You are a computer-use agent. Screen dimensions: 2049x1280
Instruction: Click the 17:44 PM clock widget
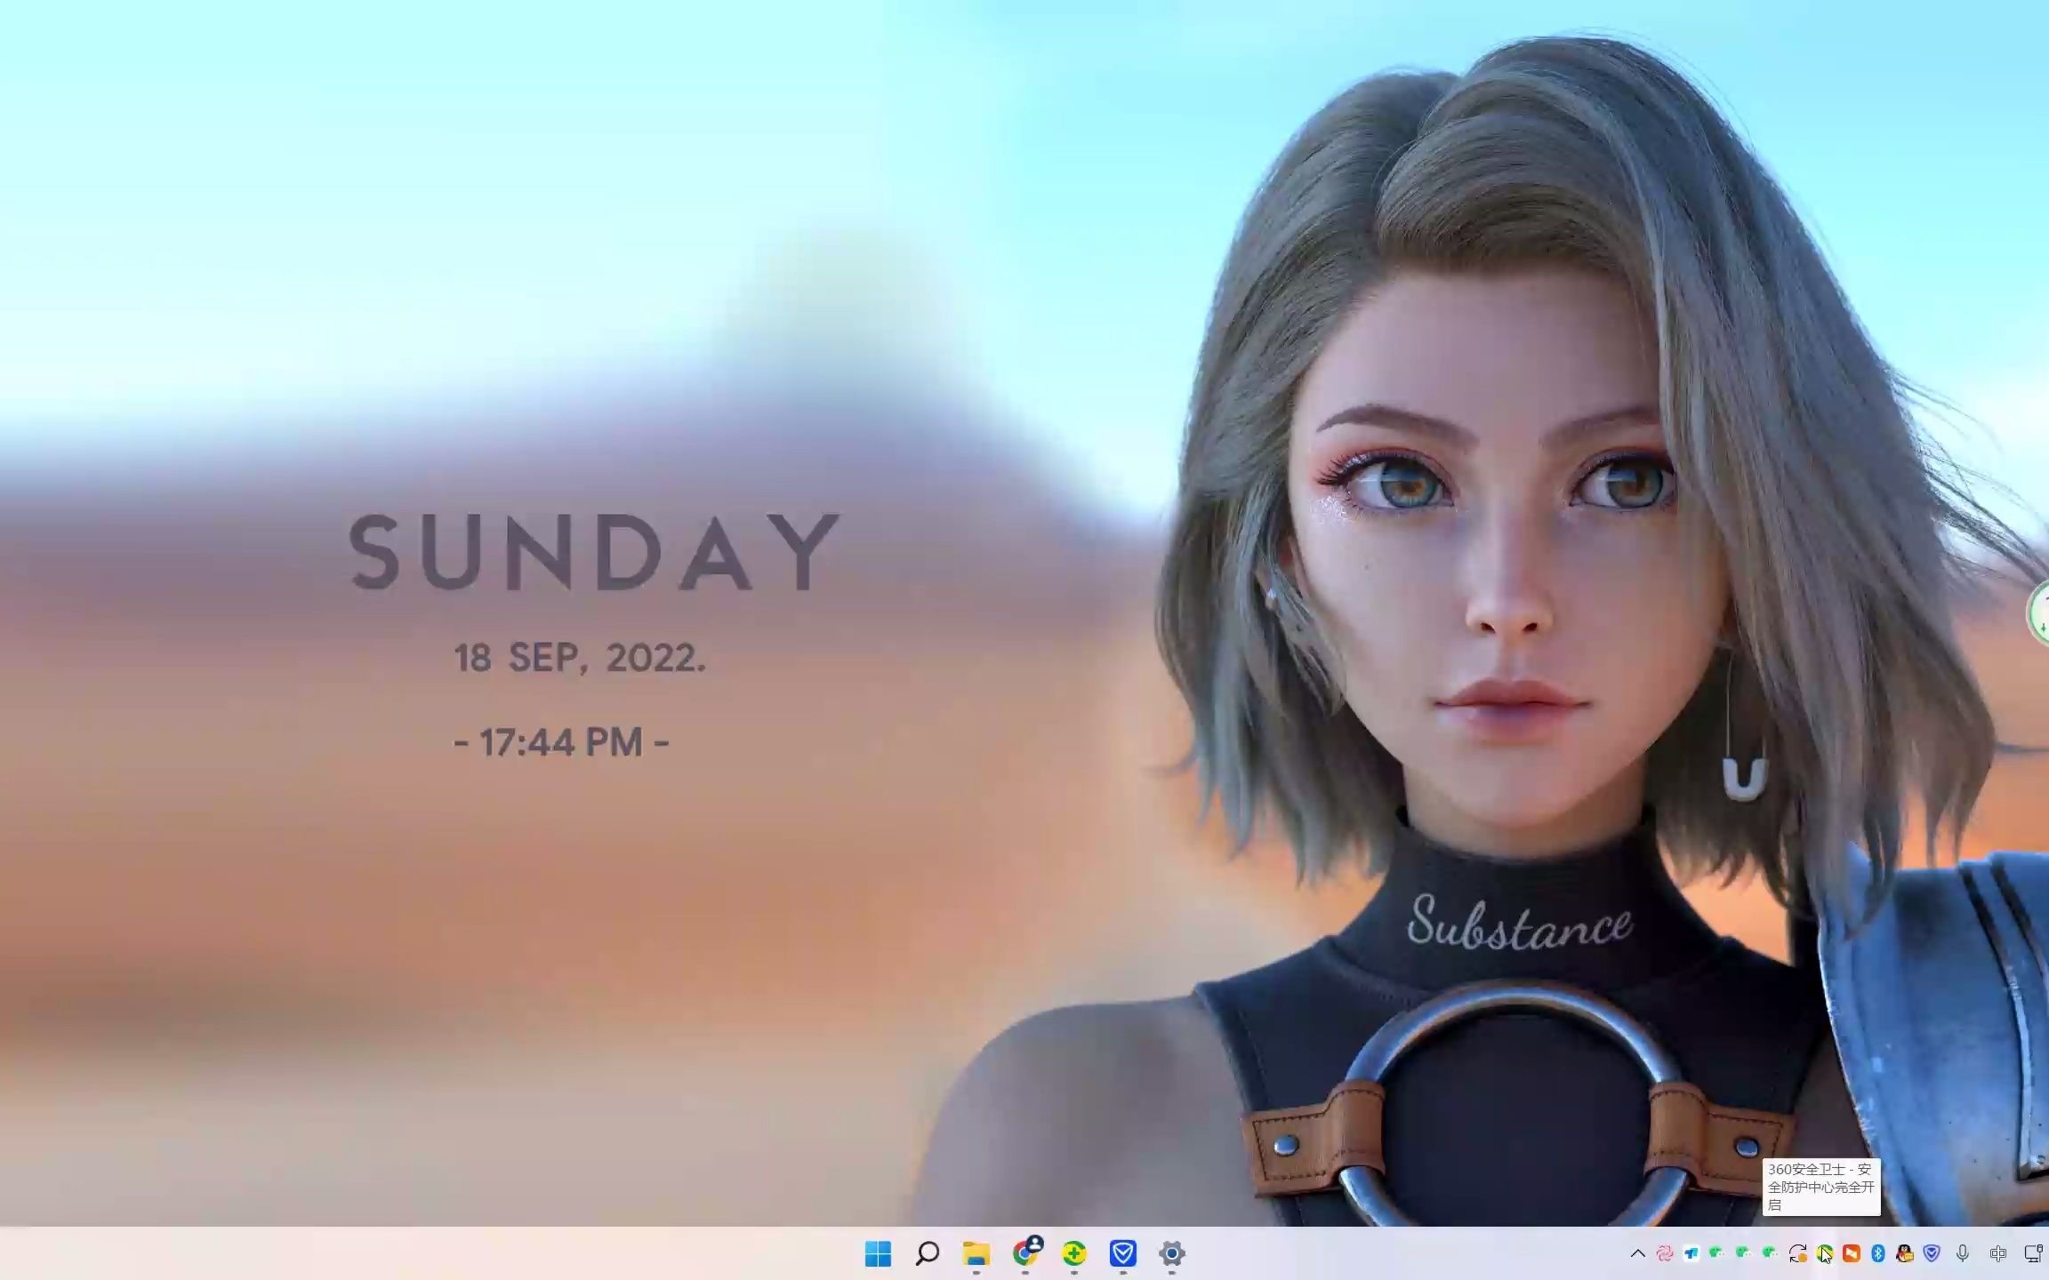coord(561,742)
